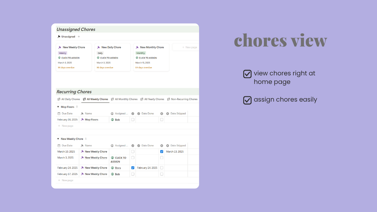Click "February 17, 2025" due date cell
This screenshot has height=212, width=377.
[x=67, y=174]
